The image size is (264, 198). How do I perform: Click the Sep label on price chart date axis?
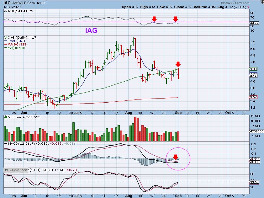coord(178,113)
